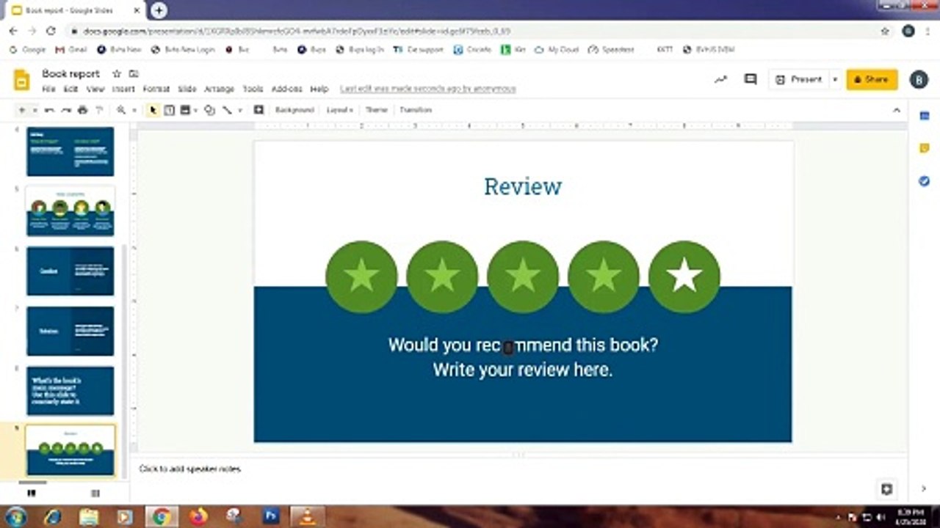Open the Help menu

pyautogui.click(x=319, y=89)
